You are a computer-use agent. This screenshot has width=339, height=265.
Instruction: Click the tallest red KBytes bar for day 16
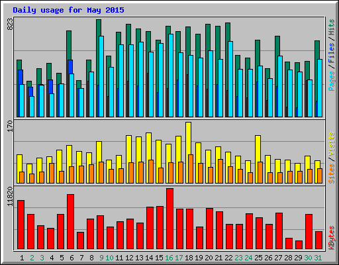169,219
